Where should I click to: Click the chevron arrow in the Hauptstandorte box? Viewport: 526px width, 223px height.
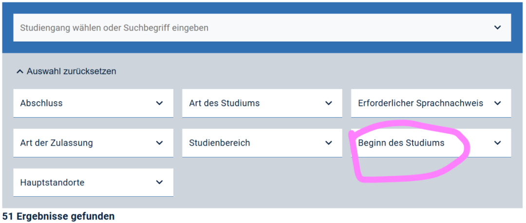159,183
